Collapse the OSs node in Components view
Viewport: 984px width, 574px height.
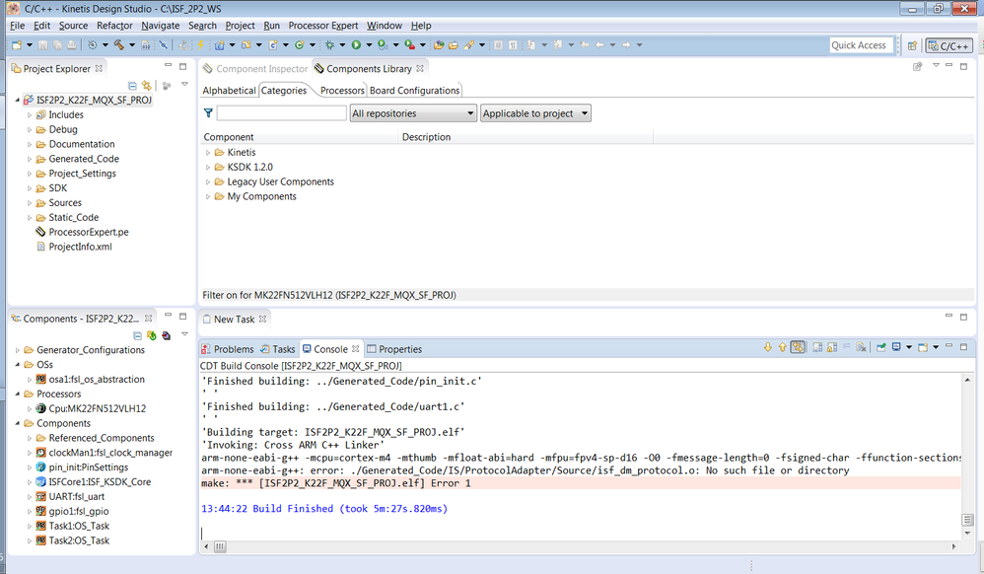pyautogui.click(x=18, y=365)
